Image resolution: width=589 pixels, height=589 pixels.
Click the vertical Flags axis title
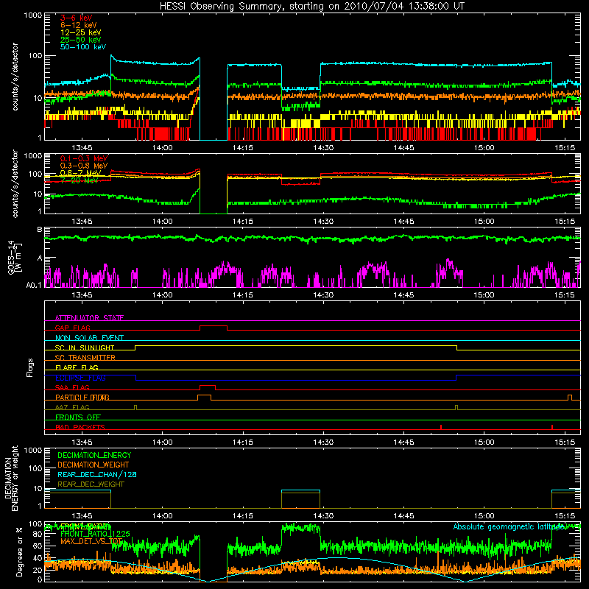pyautogui.click(x=30, y=367)
